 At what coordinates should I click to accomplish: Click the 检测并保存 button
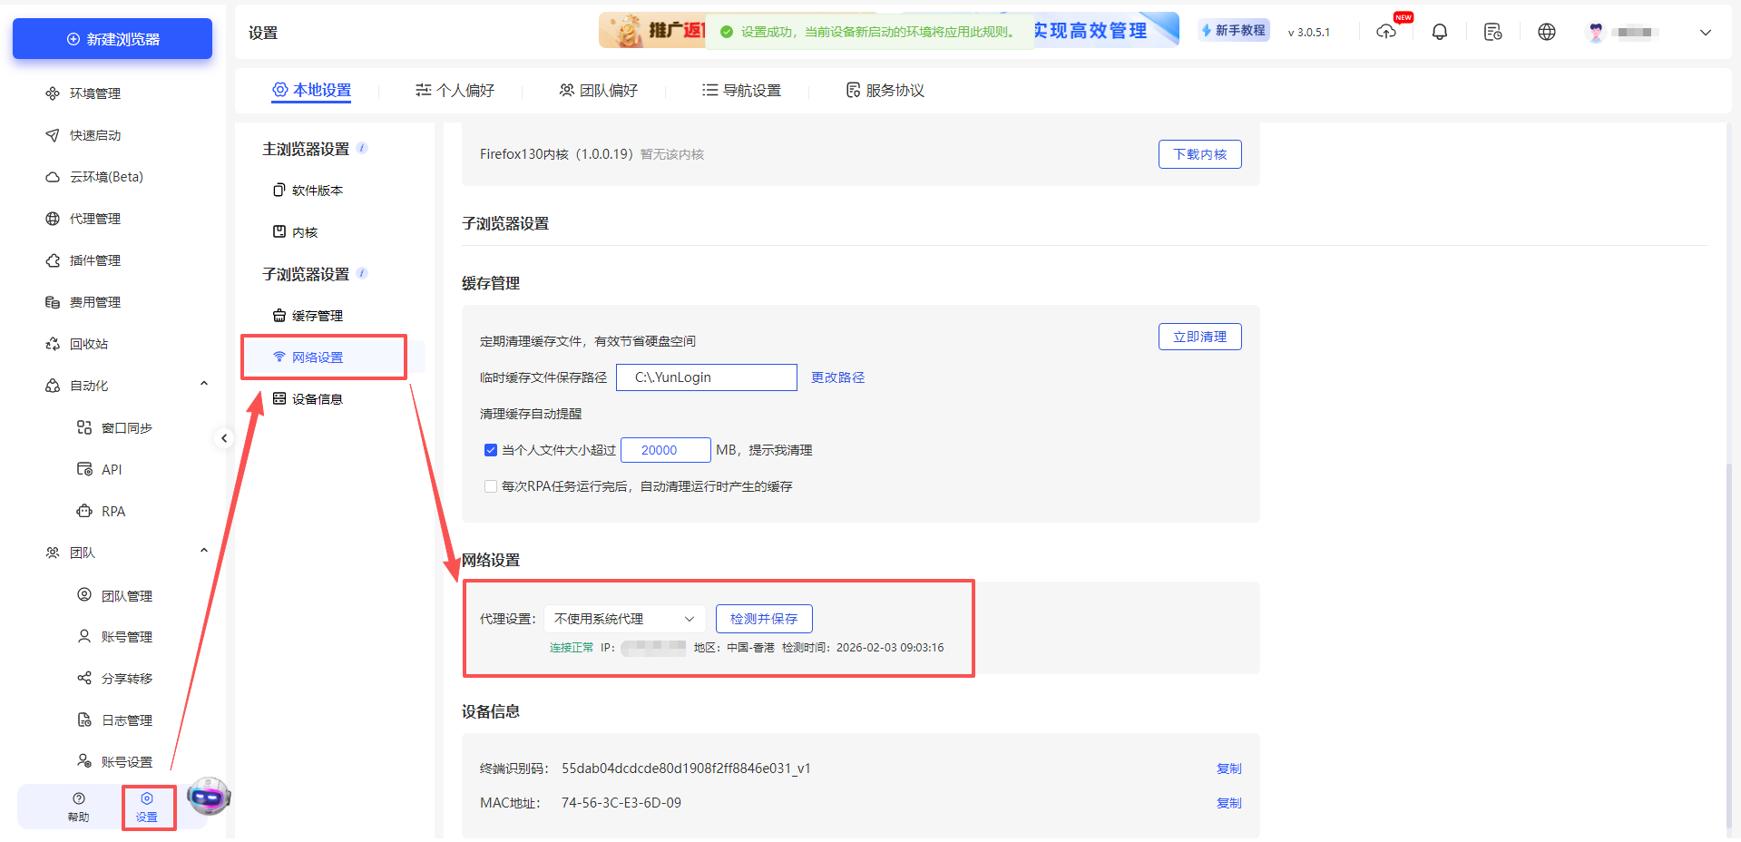764,618
